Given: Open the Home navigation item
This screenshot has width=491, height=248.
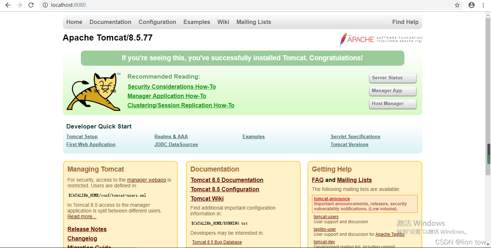Looking at the screenshot, I should 74,22.
